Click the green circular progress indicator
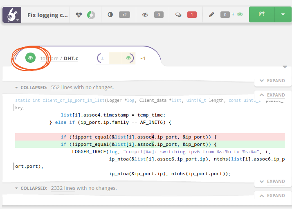The height and width of the screenshot is (209, 292). click(91, 15)
